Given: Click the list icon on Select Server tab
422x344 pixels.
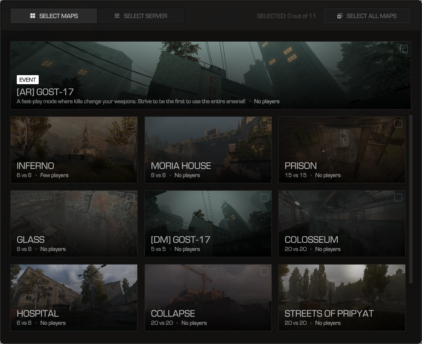Looking at the screenshot, I should pos(117,16).
